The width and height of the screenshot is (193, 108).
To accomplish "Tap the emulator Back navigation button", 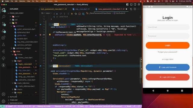I will [153, 91].
